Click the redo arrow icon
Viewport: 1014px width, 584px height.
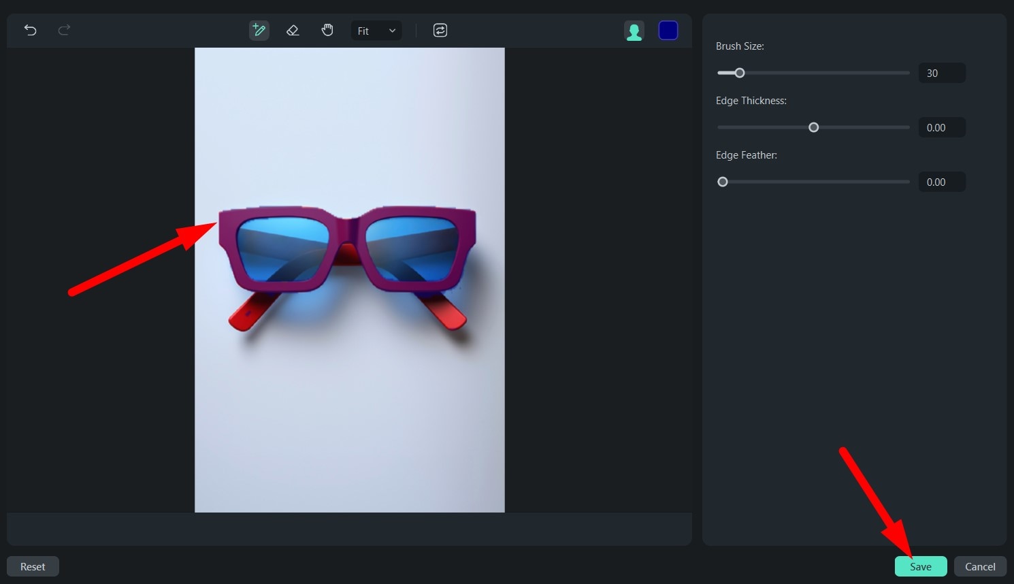click(x=64, y=30)
